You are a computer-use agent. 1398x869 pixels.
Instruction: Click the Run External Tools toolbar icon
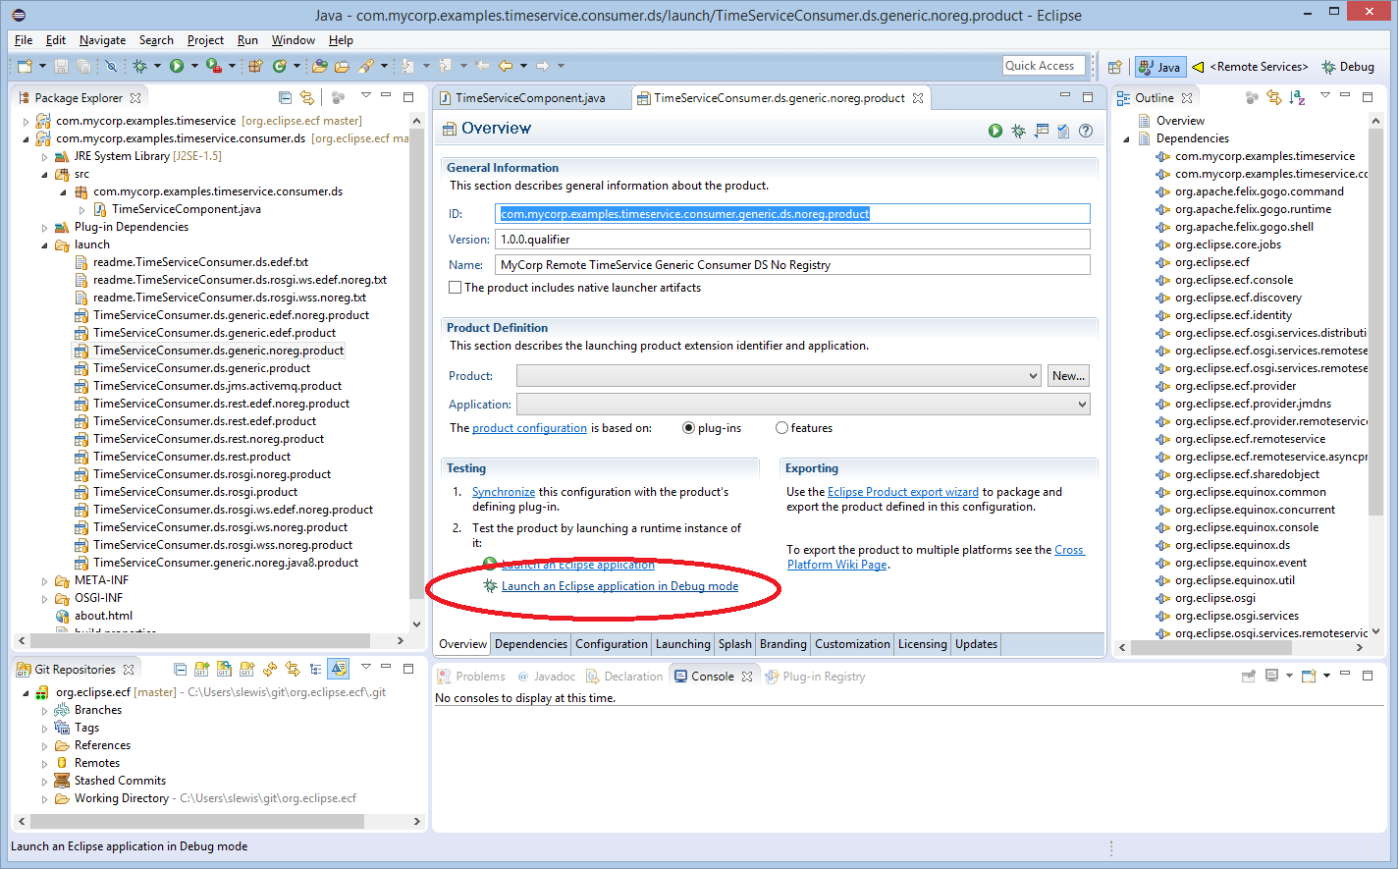point(213,66)
